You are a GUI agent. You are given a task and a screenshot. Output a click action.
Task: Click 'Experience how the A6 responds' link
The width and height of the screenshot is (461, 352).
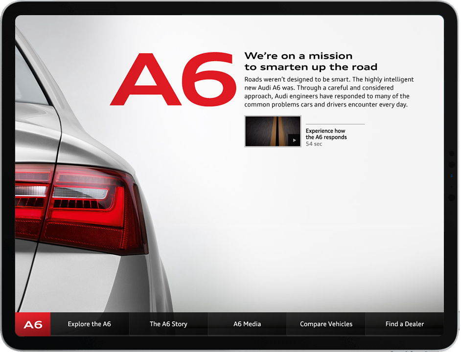coord(326,134)
